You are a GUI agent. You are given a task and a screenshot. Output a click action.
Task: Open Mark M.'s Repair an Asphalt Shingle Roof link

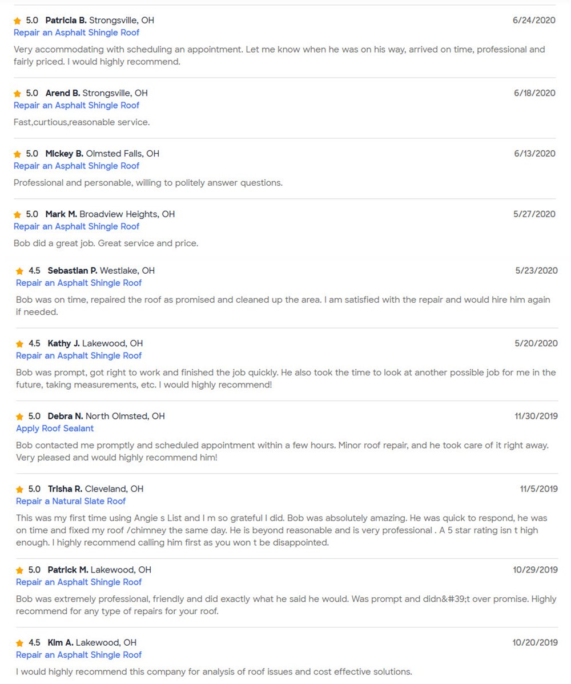coord(76,226)
